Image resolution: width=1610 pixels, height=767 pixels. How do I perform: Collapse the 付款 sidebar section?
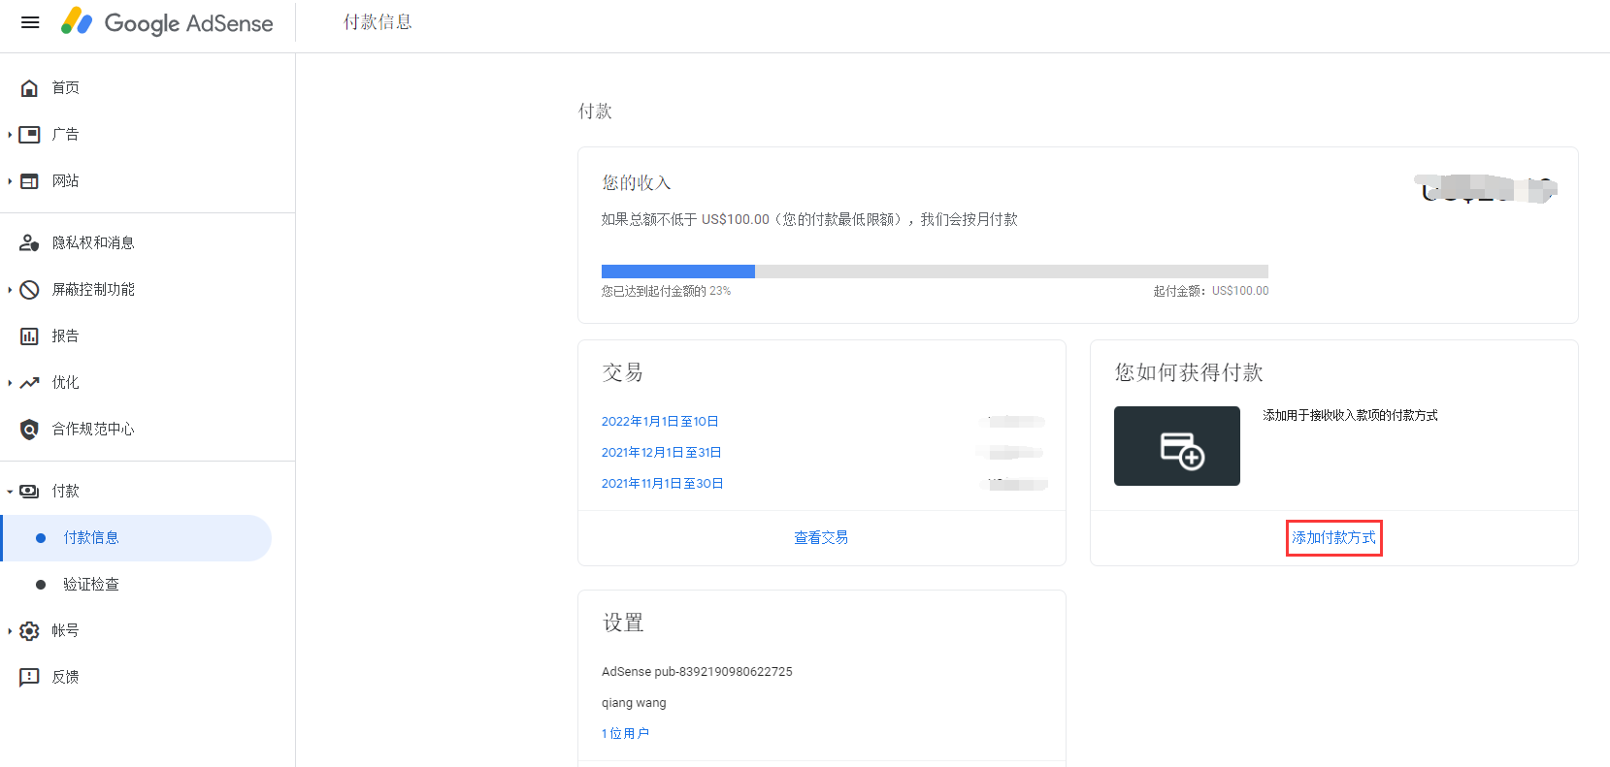(10, 492)
